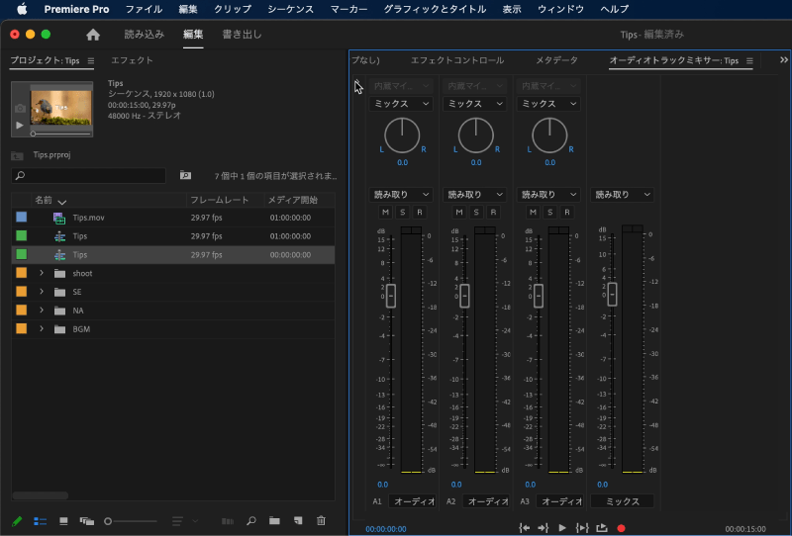
Task: Click the New Item icon
Action: [298, 521]
